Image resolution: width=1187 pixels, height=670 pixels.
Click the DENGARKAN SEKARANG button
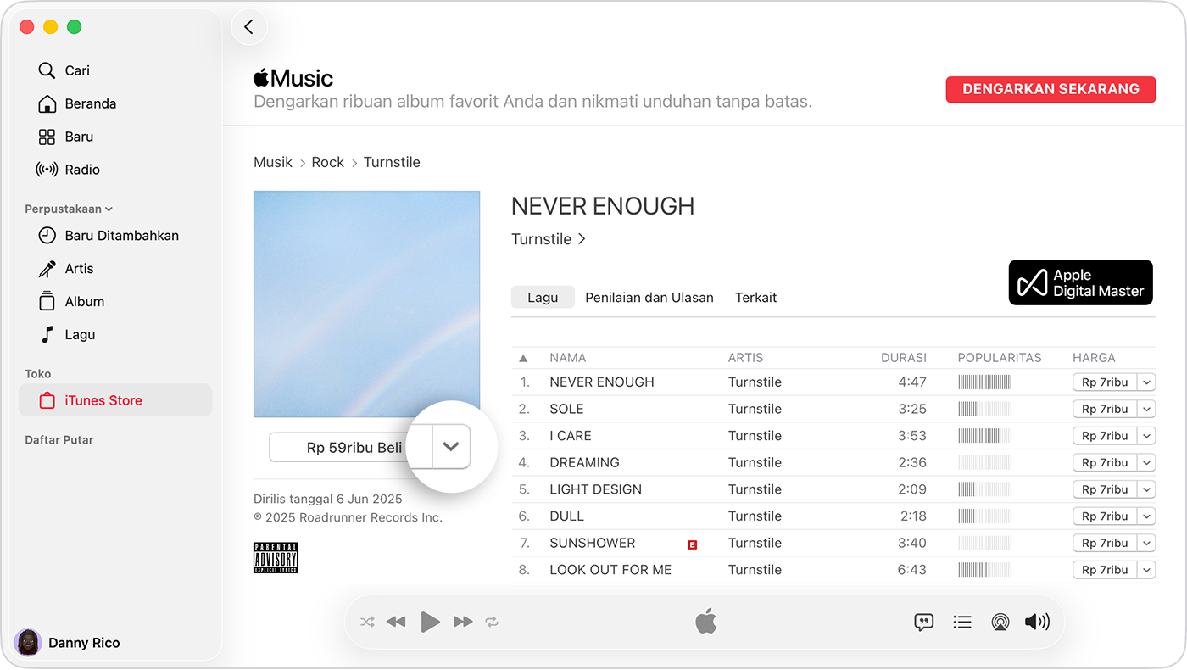(1050, 89)
